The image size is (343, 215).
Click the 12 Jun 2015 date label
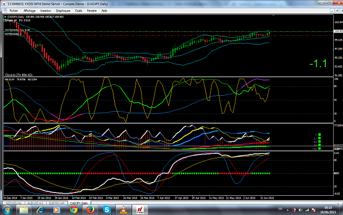tap(267, 198)
